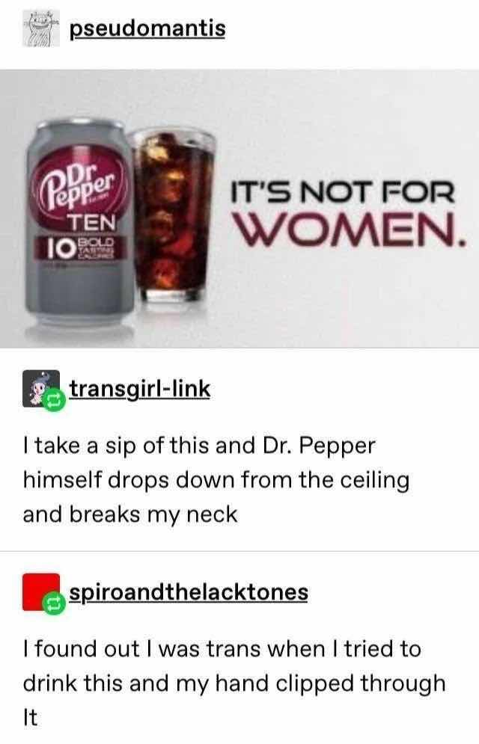Open the pseudomantis blog link
Screen dimensions: 479x744
[147, 28]
